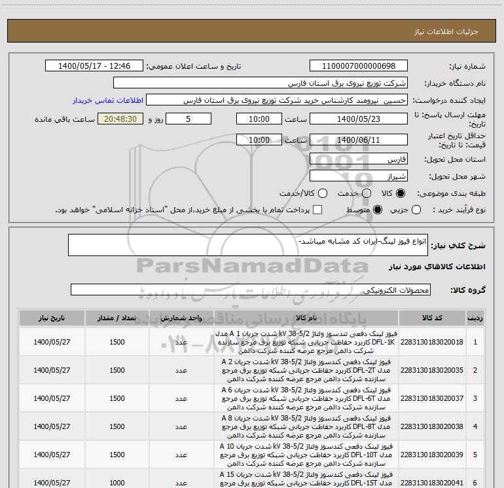Click announcement date field 1400/05/17 - 12:46
504x488 pixels.
tap(94, 66)
